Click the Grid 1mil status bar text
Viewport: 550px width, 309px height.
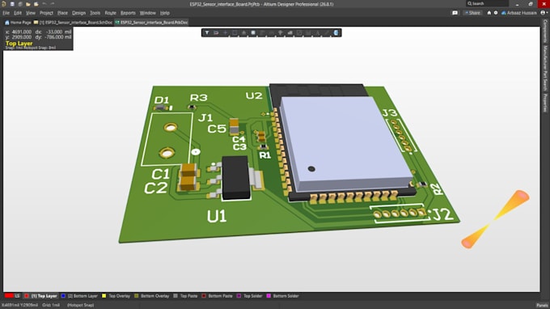[x=51, y=305]
